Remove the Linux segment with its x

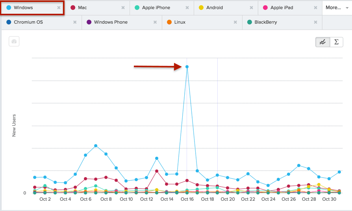pyautogui.click(x=235, y=22)
